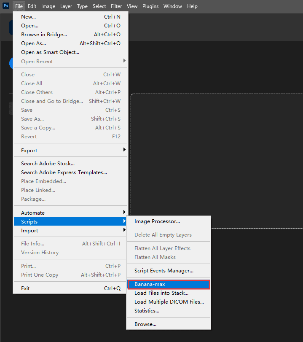The width and height of the screenshot is (303, 342).
Task: Expand the Export submenu
Action: [x=70, y=150]
